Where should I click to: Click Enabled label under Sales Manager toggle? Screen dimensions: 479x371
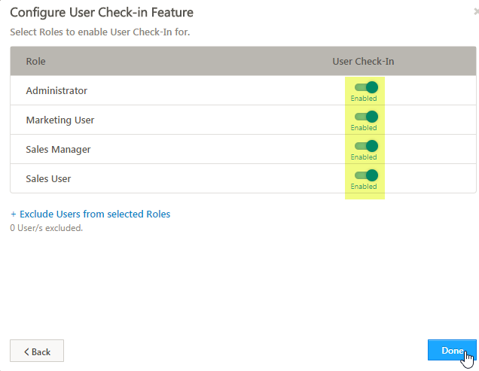click(364, 157)
